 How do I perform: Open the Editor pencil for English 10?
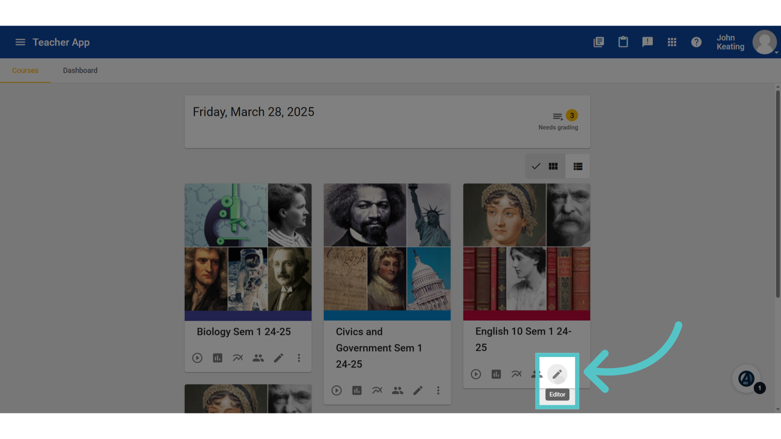[557, 374]
